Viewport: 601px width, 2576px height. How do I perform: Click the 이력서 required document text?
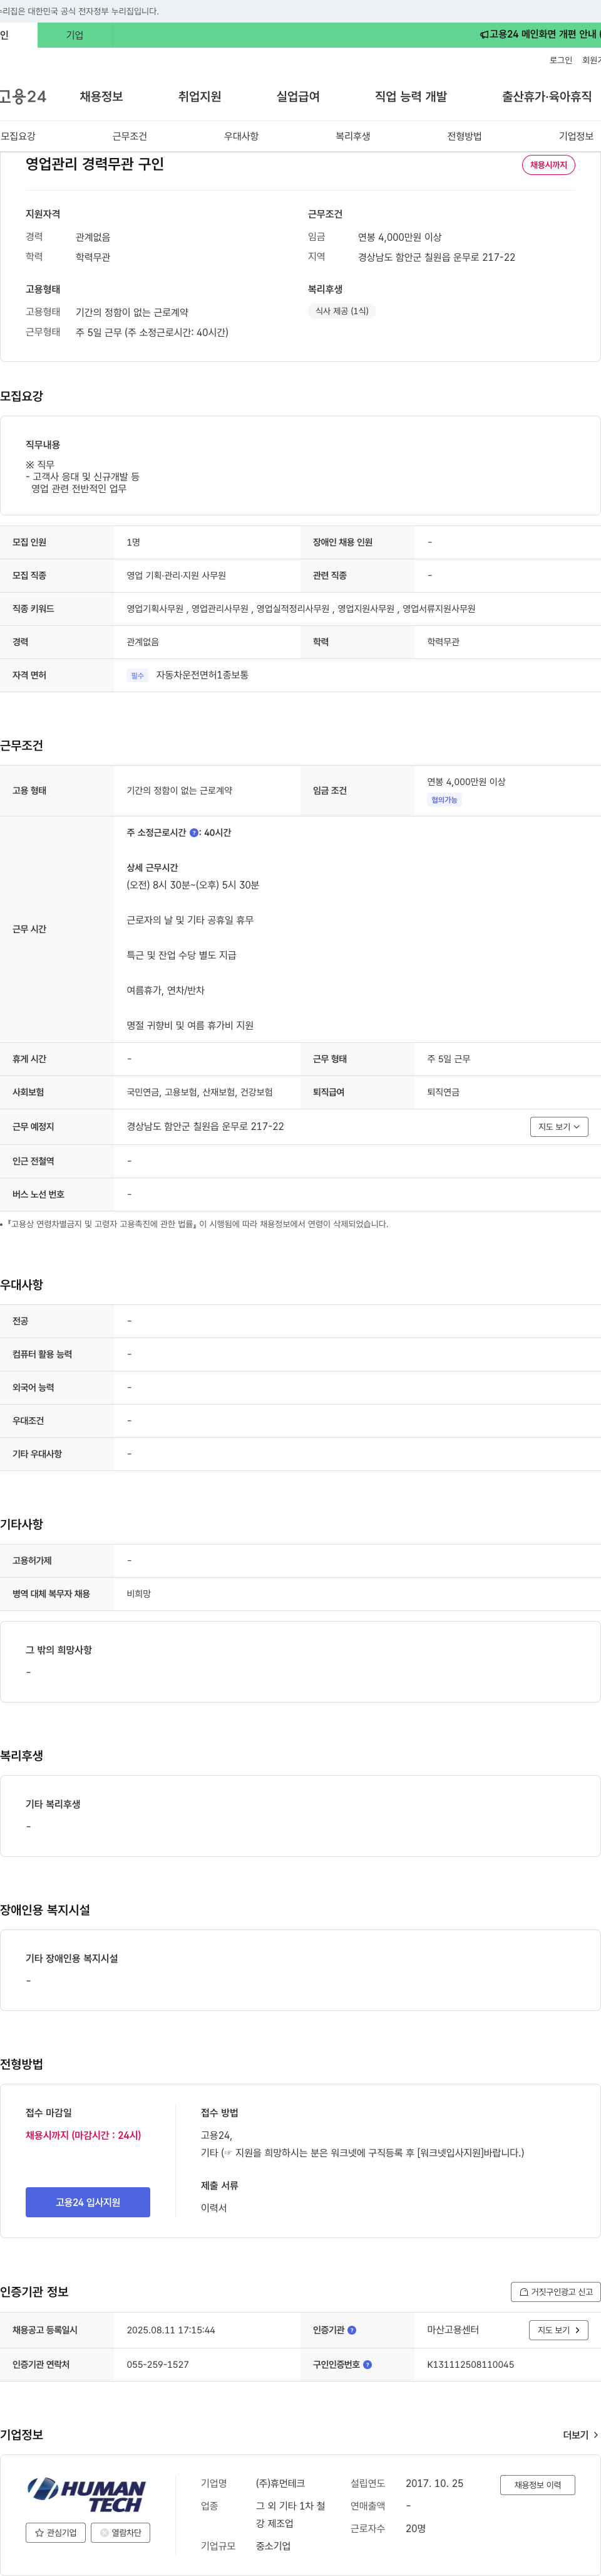[x=213, y=2207]
